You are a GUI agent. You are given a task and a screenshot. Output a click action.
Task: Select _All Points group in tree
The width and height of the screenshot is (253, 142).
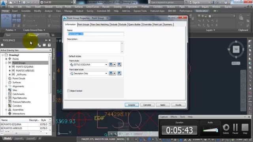(21, 75)
